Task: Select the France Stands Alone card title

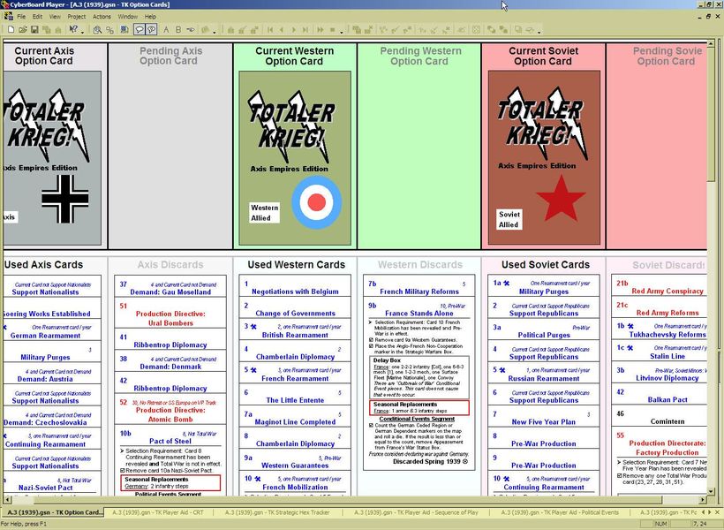Action: coord(419,314)
